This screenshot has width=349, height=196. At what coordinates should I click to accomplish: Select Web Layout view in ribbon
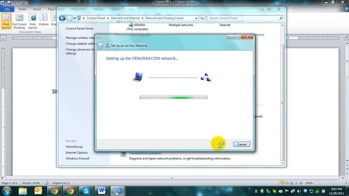coord(33,21)
